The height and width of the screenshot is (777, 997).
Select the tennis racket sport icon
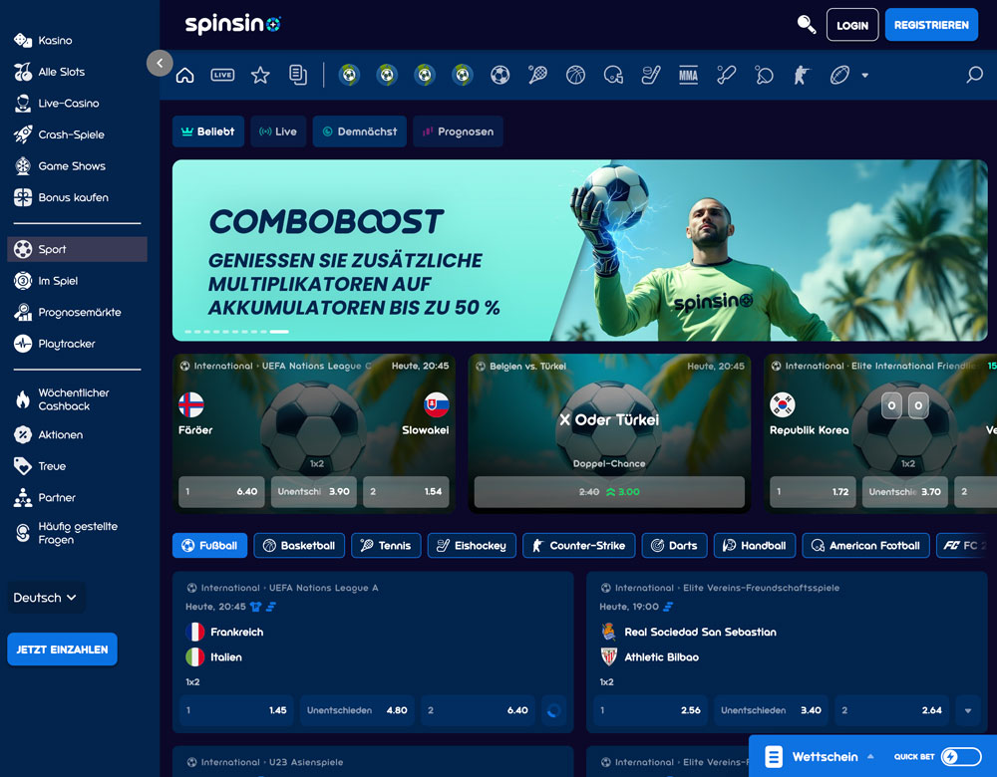[538, 75]
